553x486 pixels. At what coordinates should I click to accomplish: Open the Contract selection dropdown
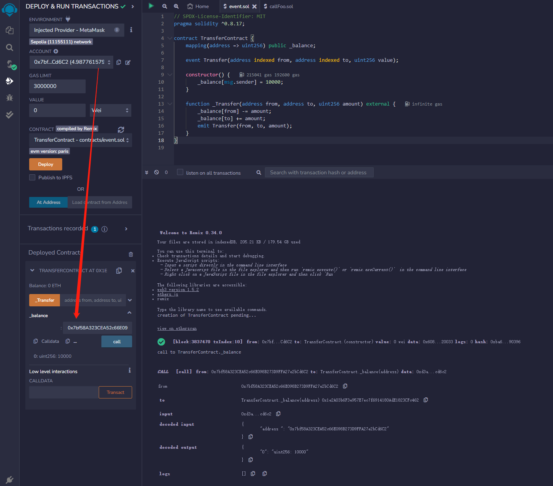(81, 140)
